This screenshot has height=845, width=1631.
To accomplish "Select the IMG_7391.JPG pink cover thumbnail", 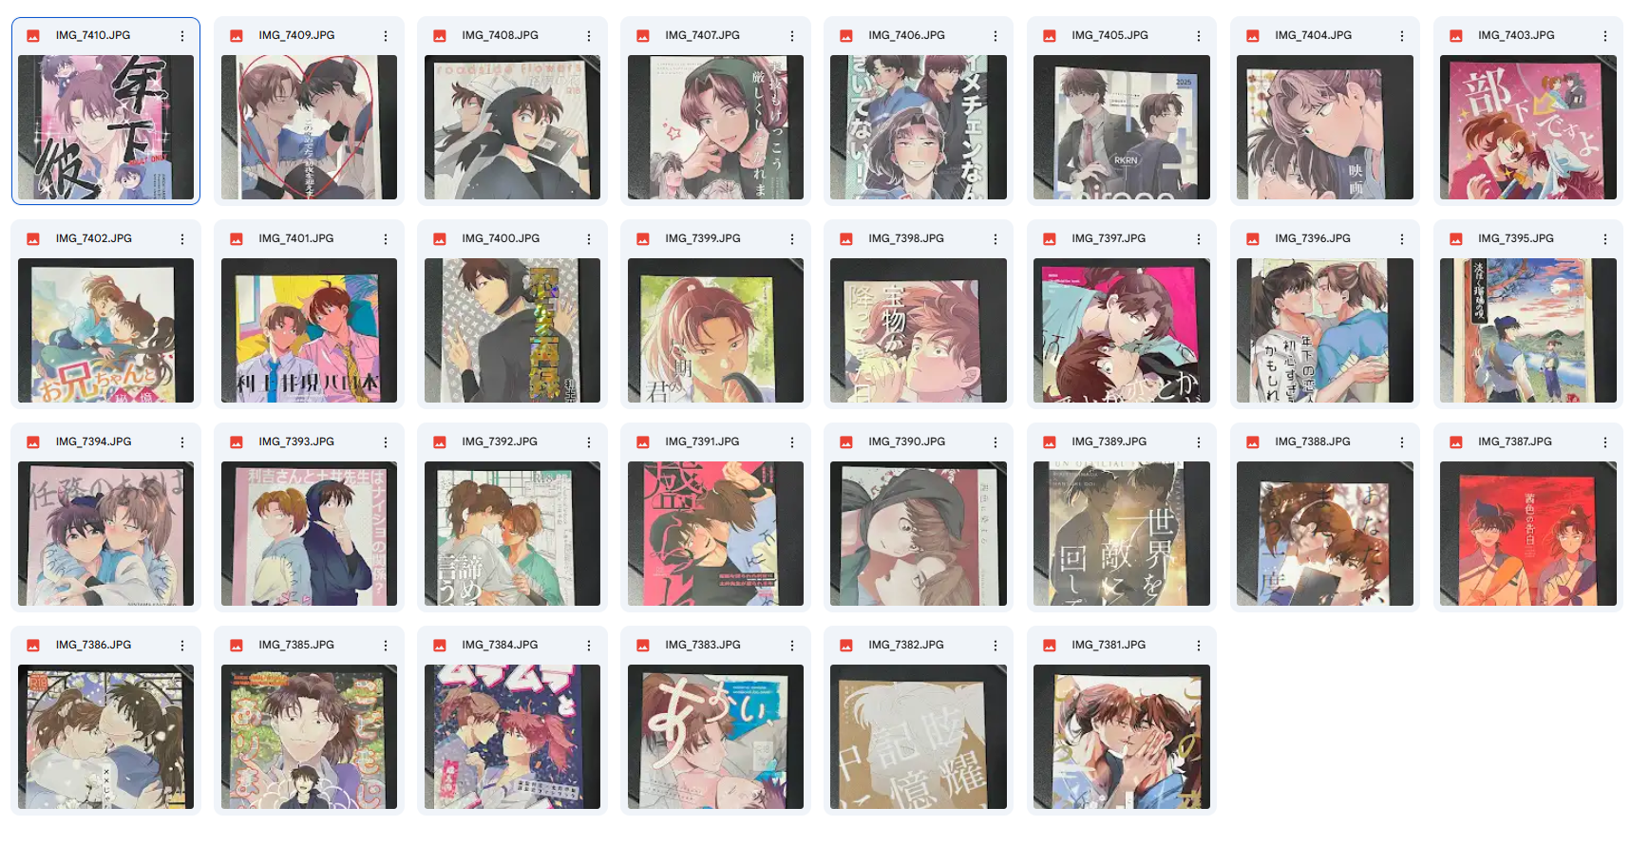I will (715, 534).
